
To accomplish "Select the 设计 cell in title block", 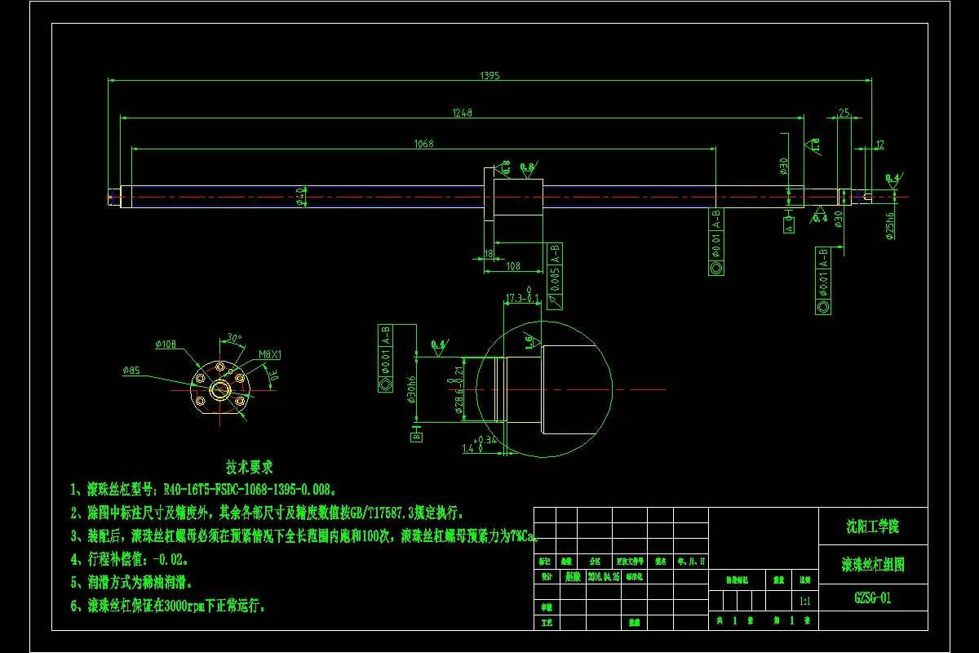I will [x=547, y=575].
